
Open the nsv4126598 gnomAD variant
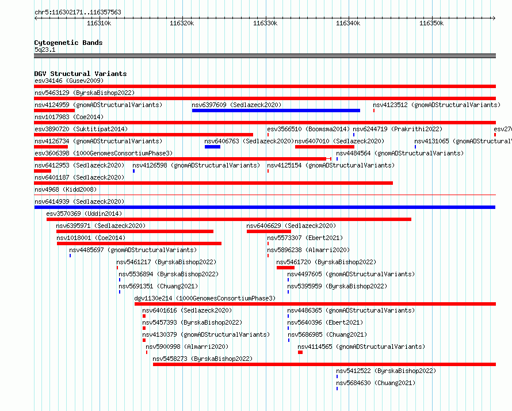(196, 165)
